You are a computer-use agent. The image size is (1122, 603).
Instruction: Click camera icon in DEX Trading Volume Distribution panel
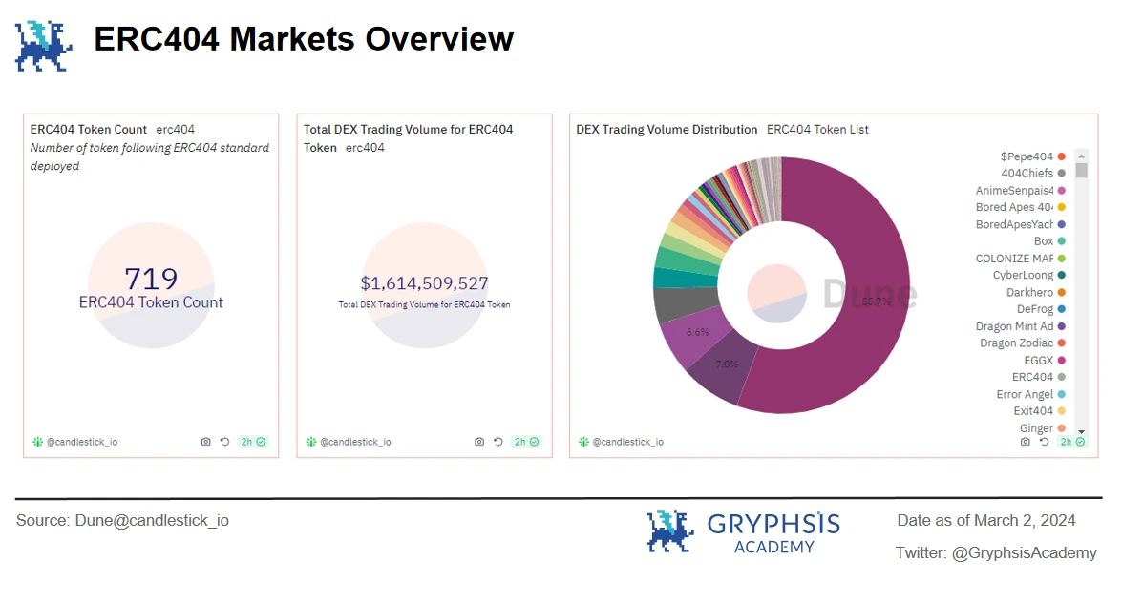[x=1025, y=442]
